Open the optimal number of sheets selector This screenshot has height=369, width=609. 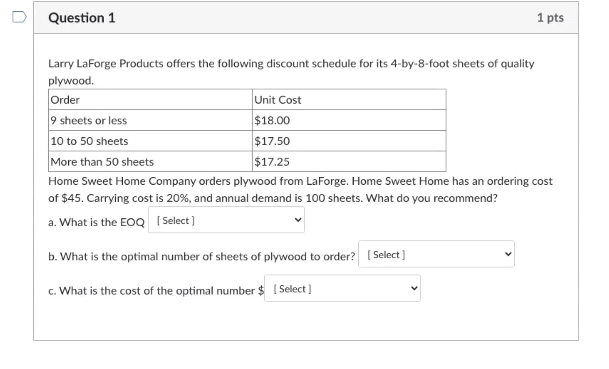tap(436, 254)
